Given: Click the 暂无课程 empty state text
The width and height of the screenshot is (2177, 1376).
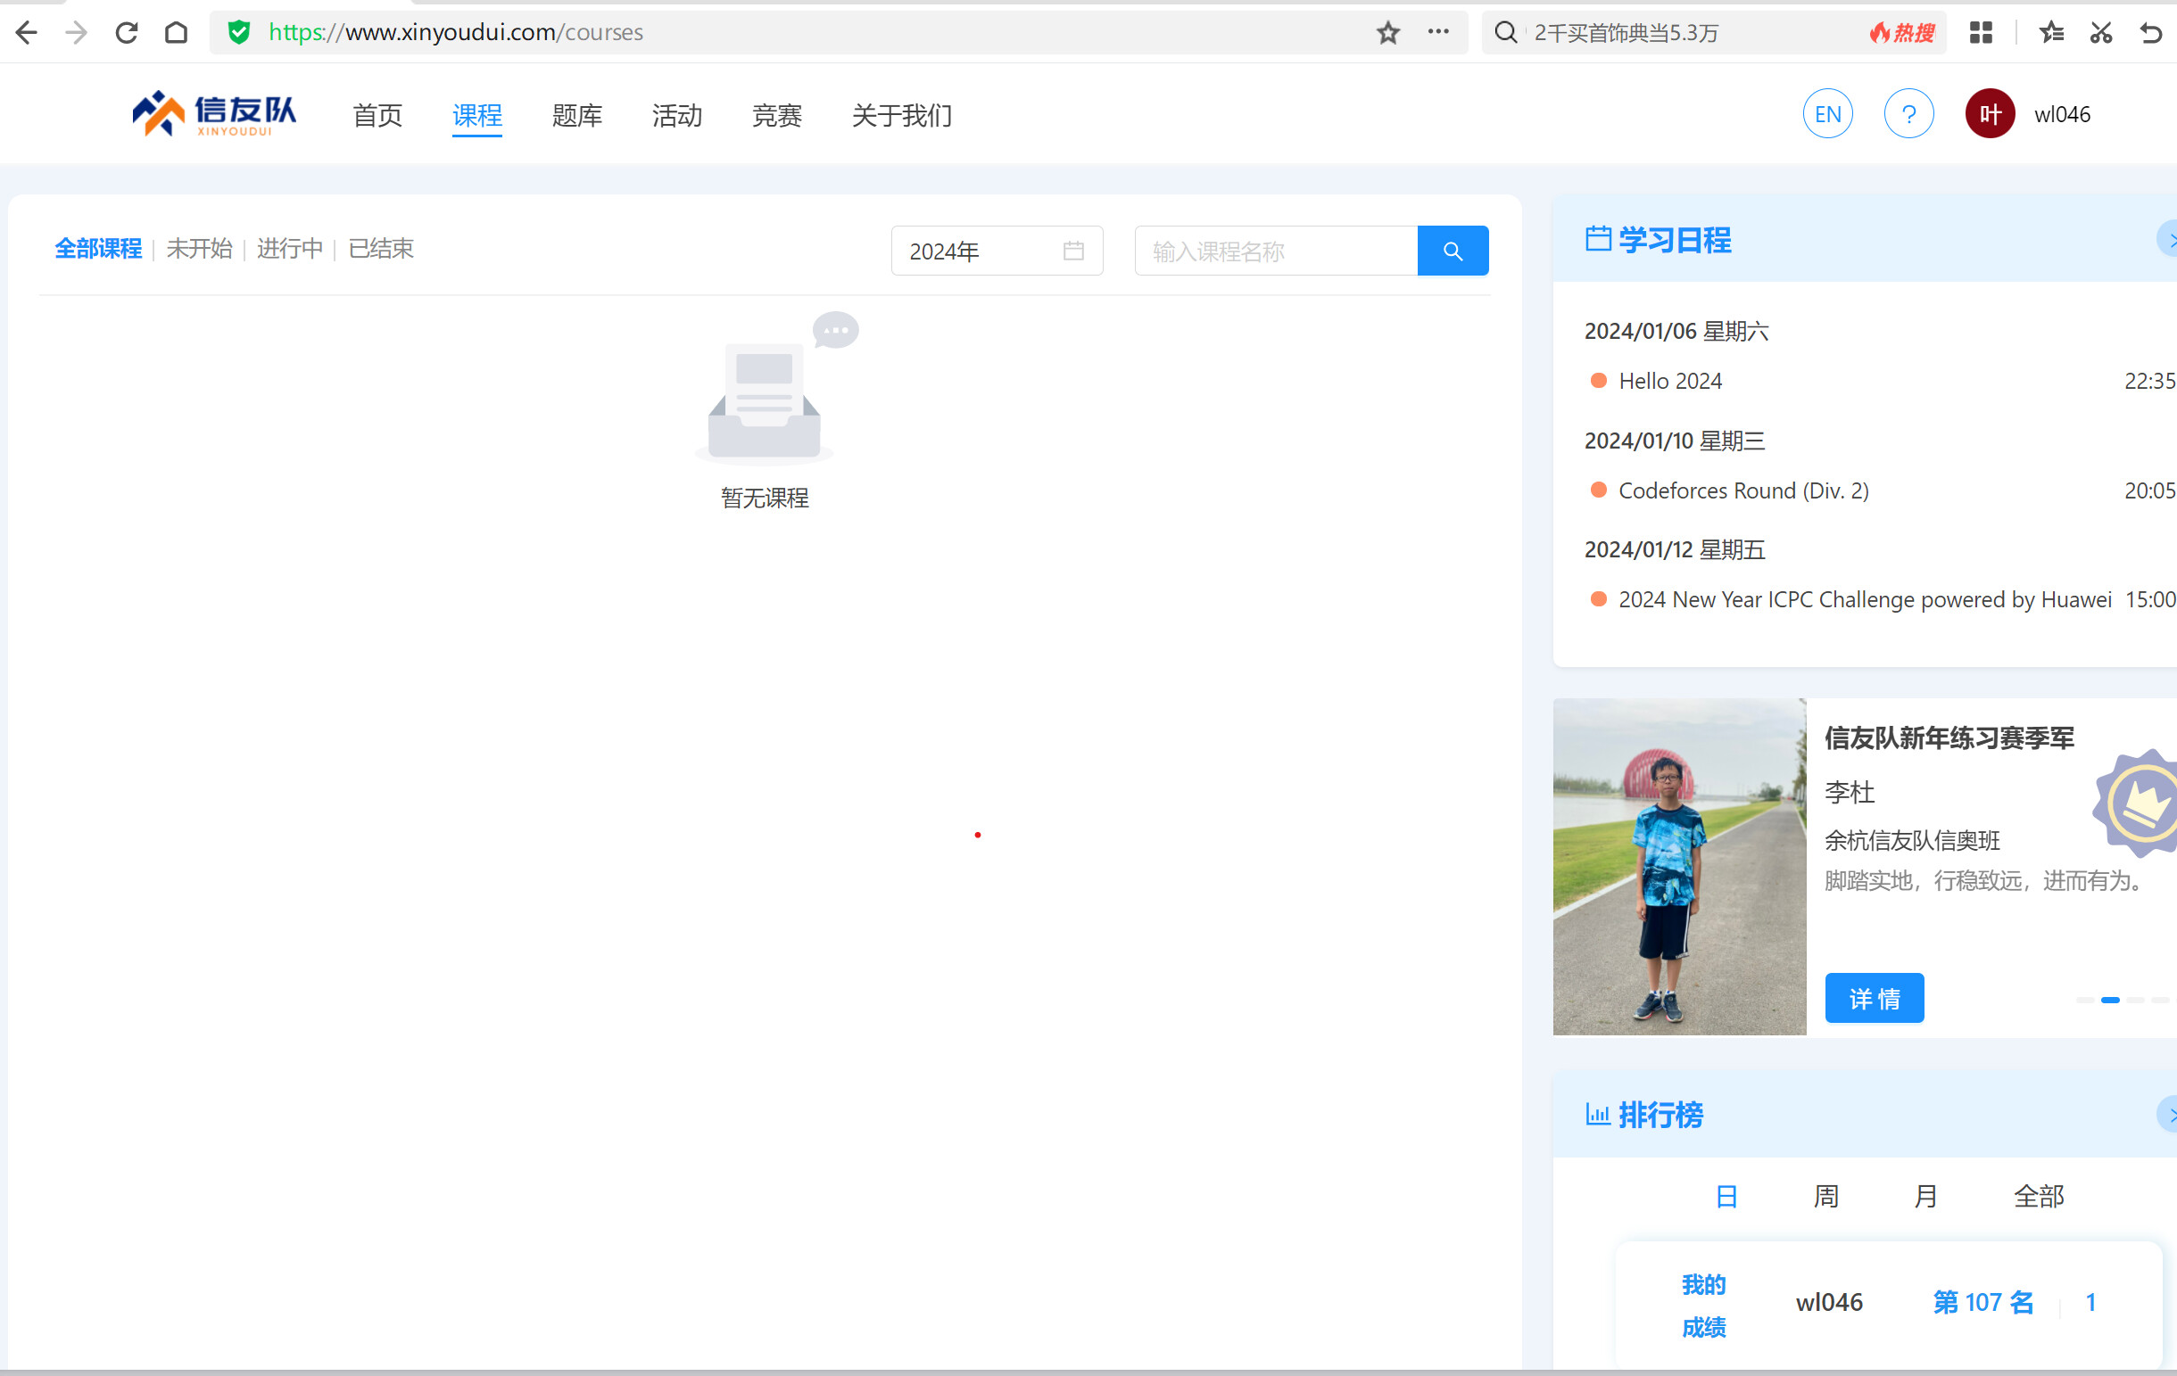Looking at the screenshot, I should tap(764, 498).
